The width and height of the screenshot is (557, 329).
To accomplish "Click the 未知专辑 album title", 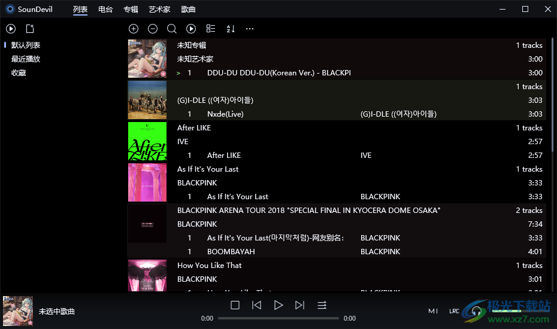I will [192, 45].
